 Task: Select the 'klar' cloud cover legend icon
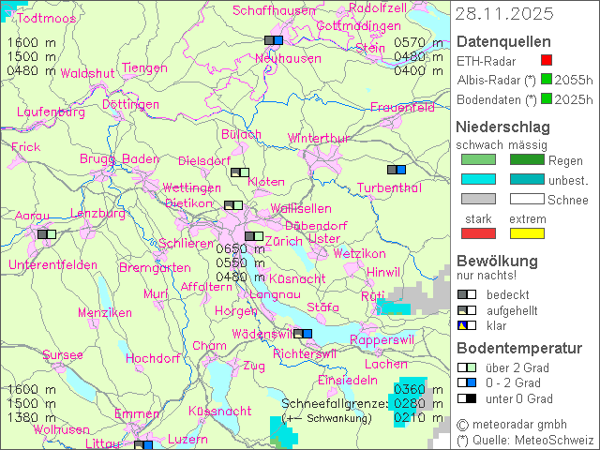coord(467,325)
